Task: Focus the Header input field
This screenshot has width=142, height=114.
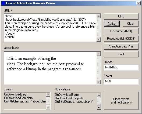Action: pos(121,68)
